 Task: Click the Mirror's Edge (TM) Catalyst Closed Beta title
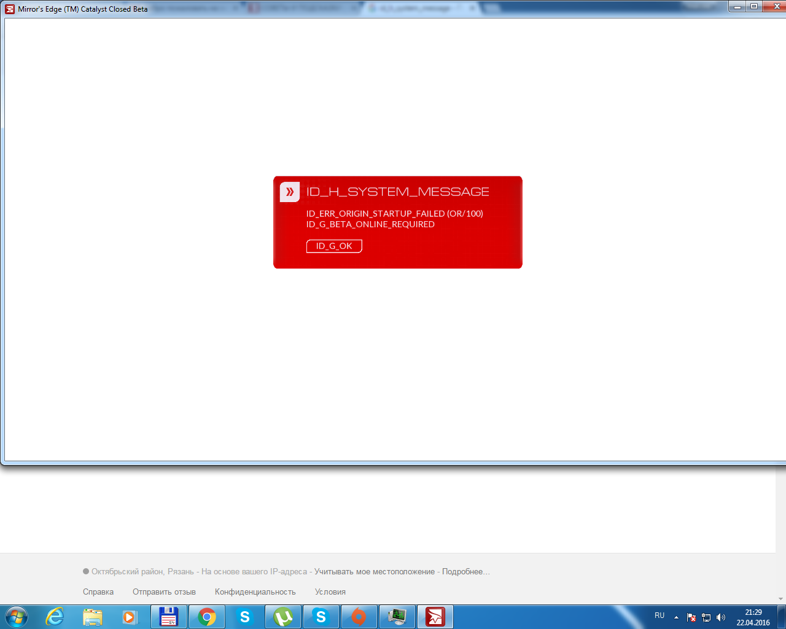tap(83, 9)
